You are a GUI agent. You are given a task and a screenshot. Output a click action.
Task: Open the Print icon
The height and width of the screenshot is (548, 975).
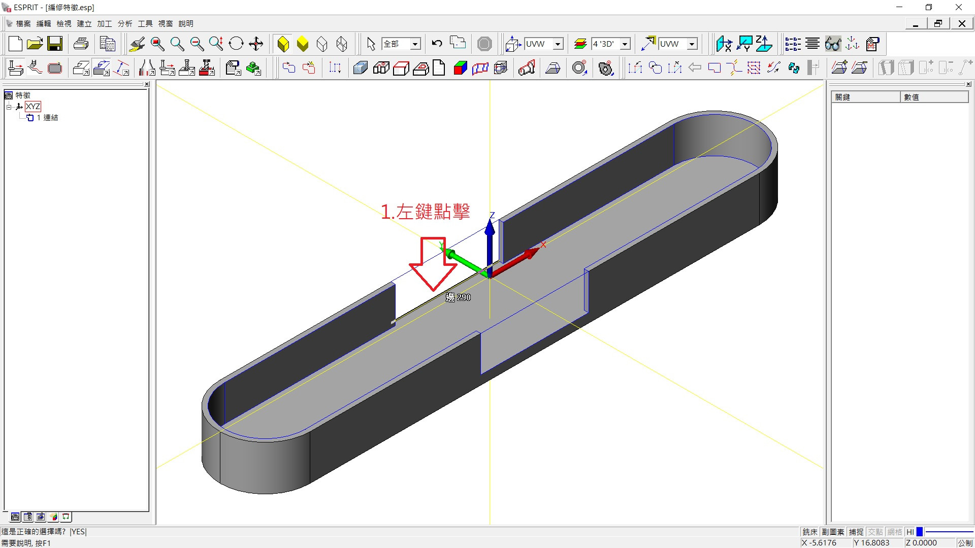(x=81, y=44)
